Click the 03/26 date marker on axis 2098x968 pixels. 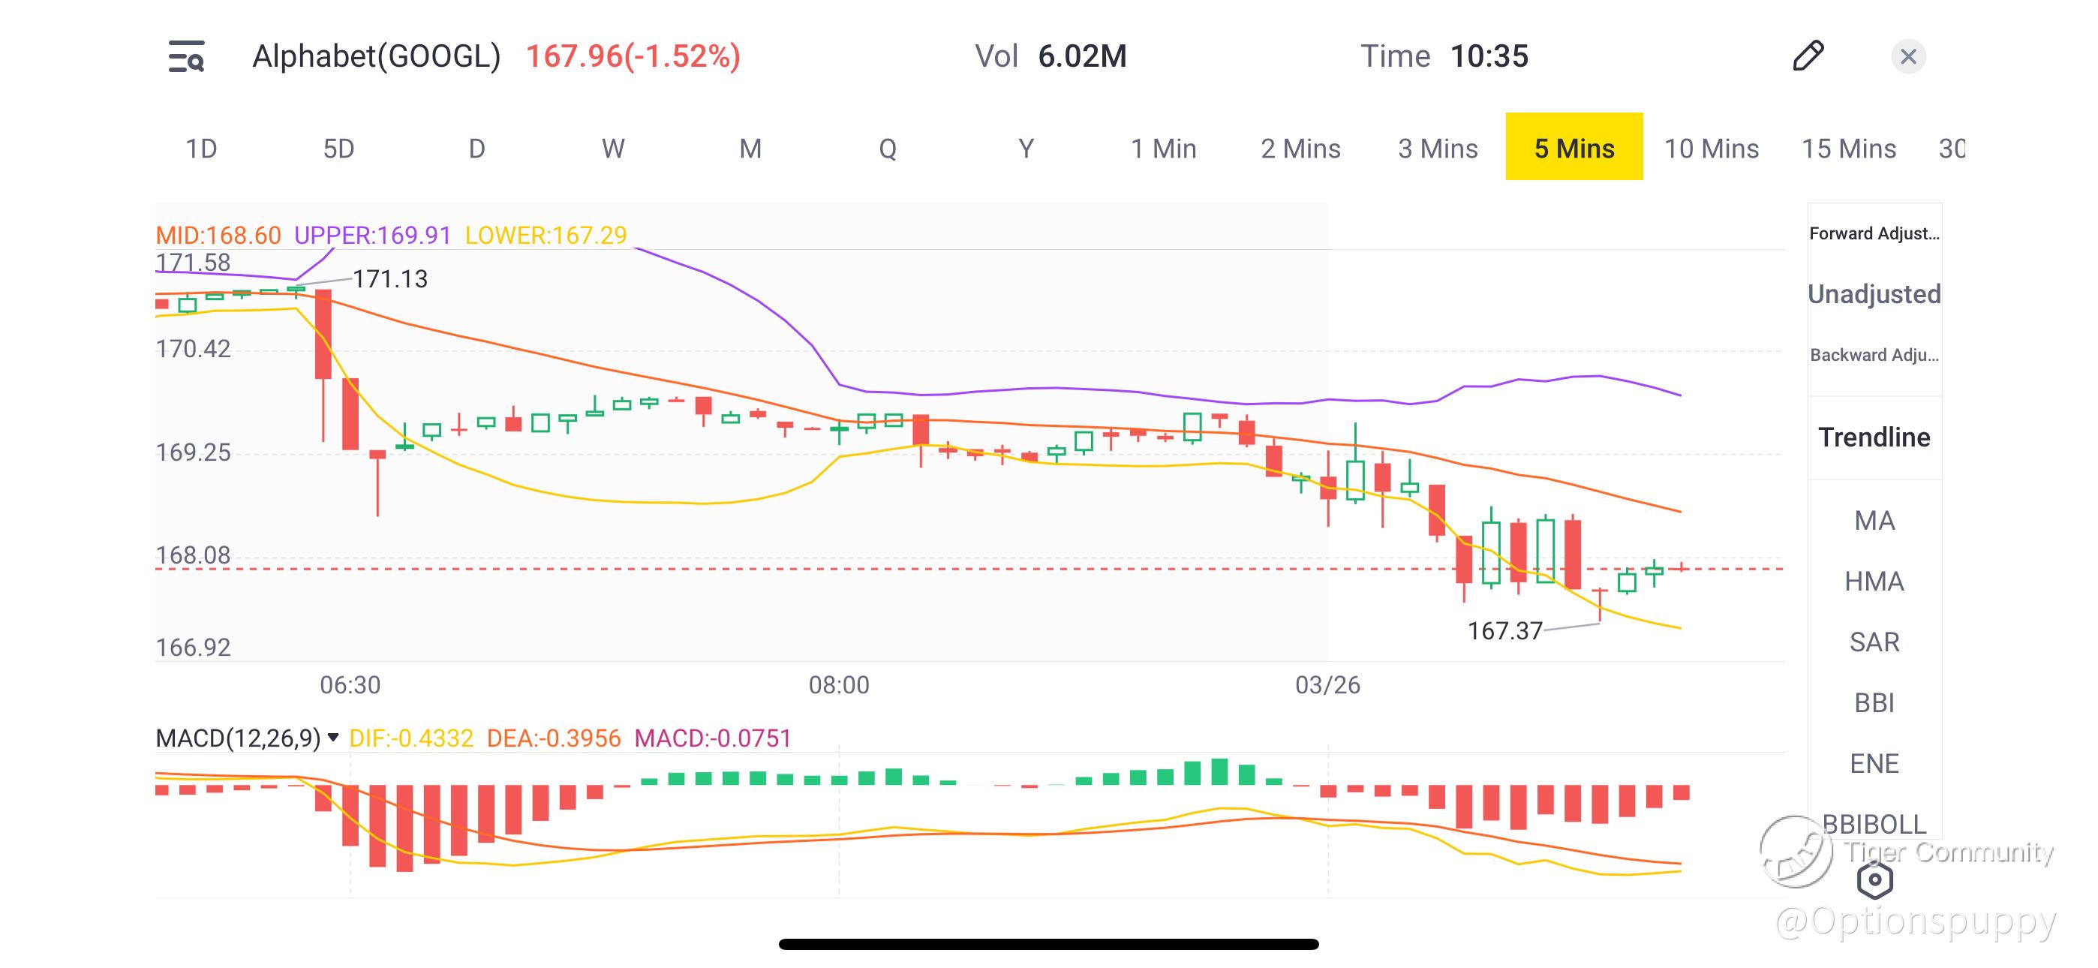[1327, 684]
